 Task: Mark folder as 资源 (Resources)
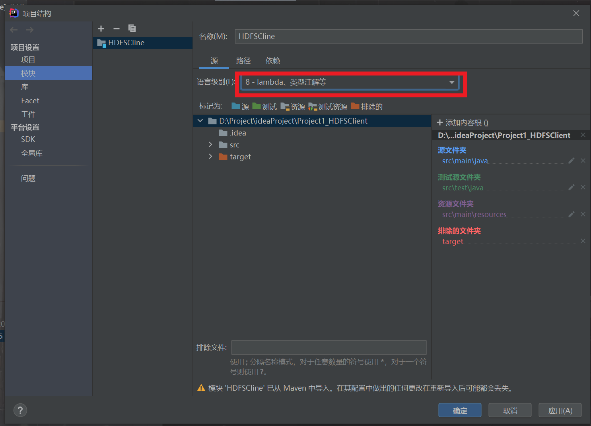click(x=293, y=106)
